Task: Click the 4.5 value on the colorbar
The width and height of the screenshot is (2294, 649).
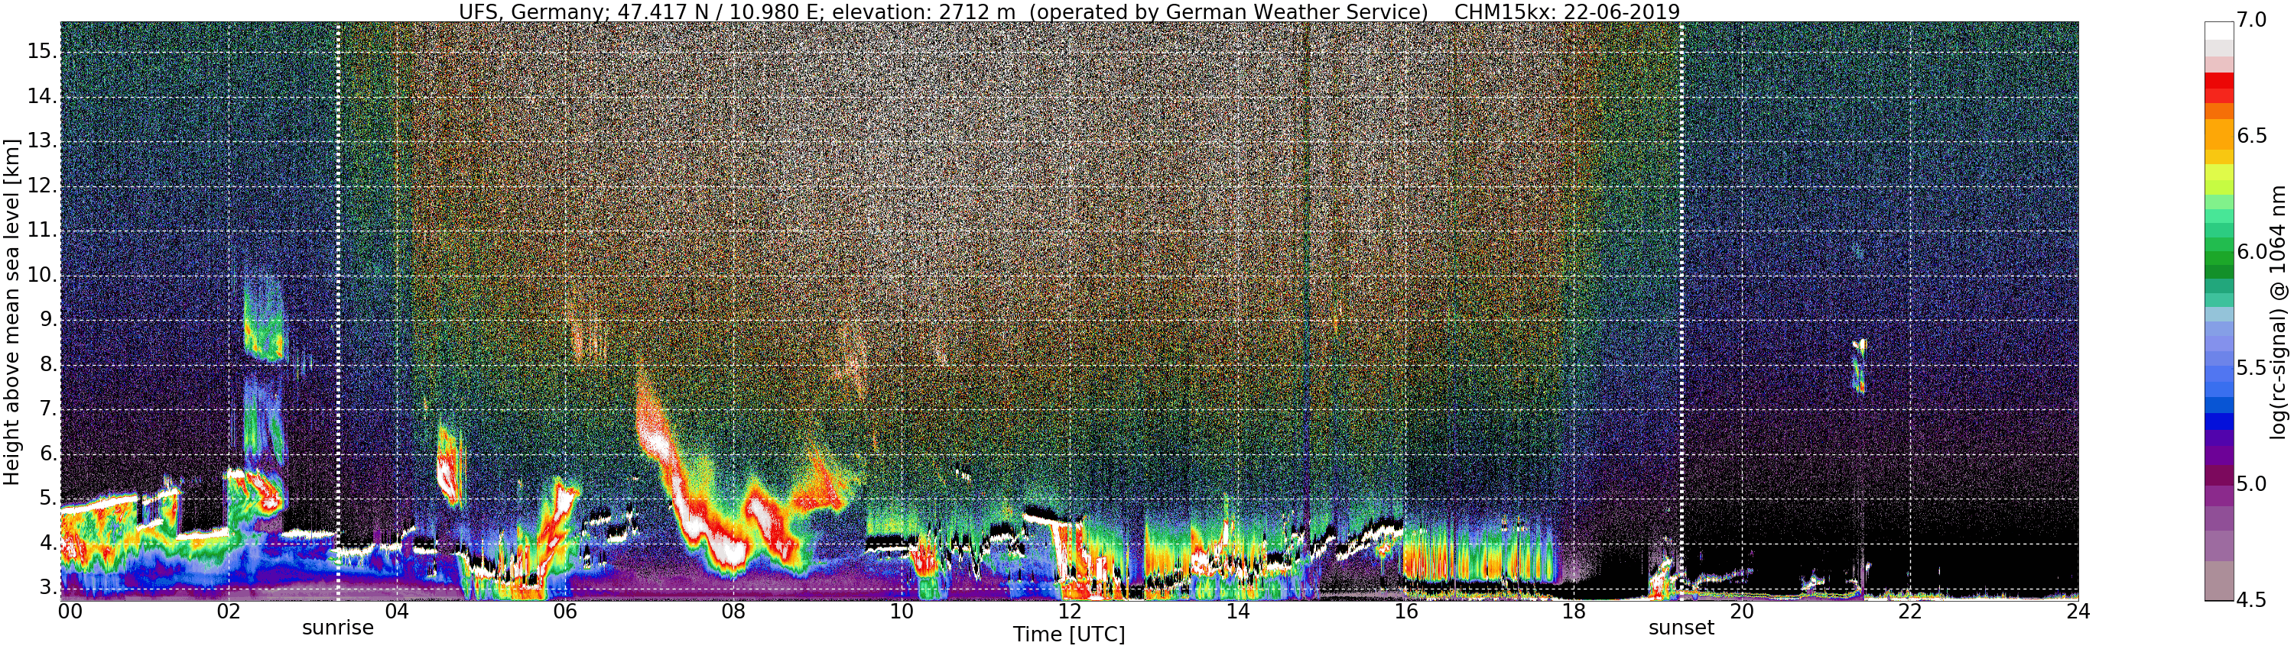Action: click(x=2251, y=600)
